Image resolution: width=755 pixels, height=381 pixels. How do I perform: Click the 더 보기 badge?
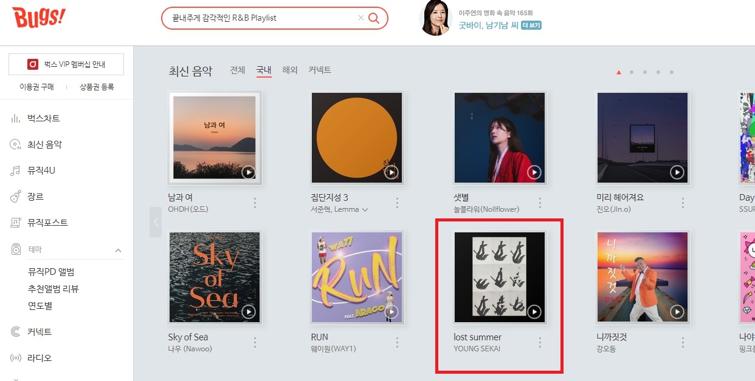[531, 25]
